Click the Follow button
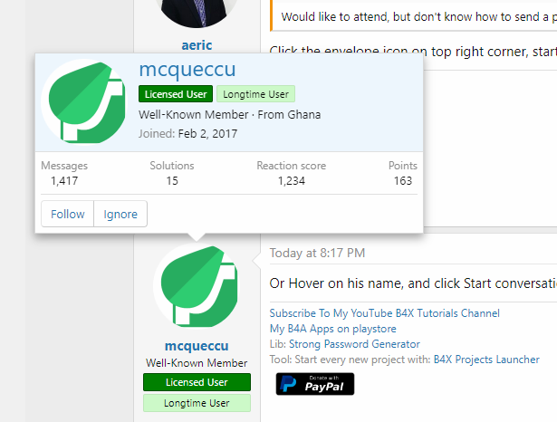Image resolution: width=557 pixels, height=422 pixels. 68,214
